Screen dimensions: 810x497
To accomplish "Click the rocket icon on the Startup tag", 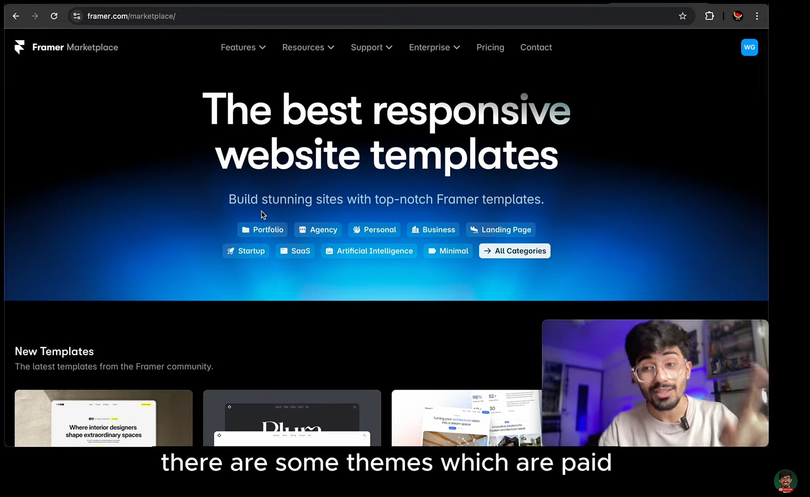I will (231, 251).
